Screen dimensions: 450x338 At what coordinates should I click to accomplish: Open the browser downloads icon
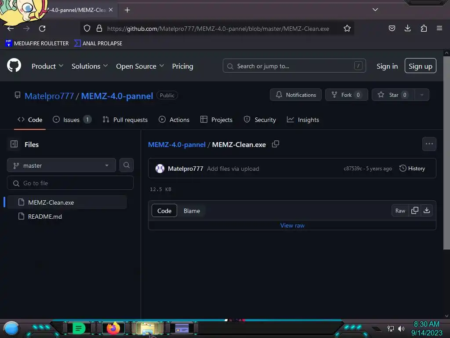407,28
